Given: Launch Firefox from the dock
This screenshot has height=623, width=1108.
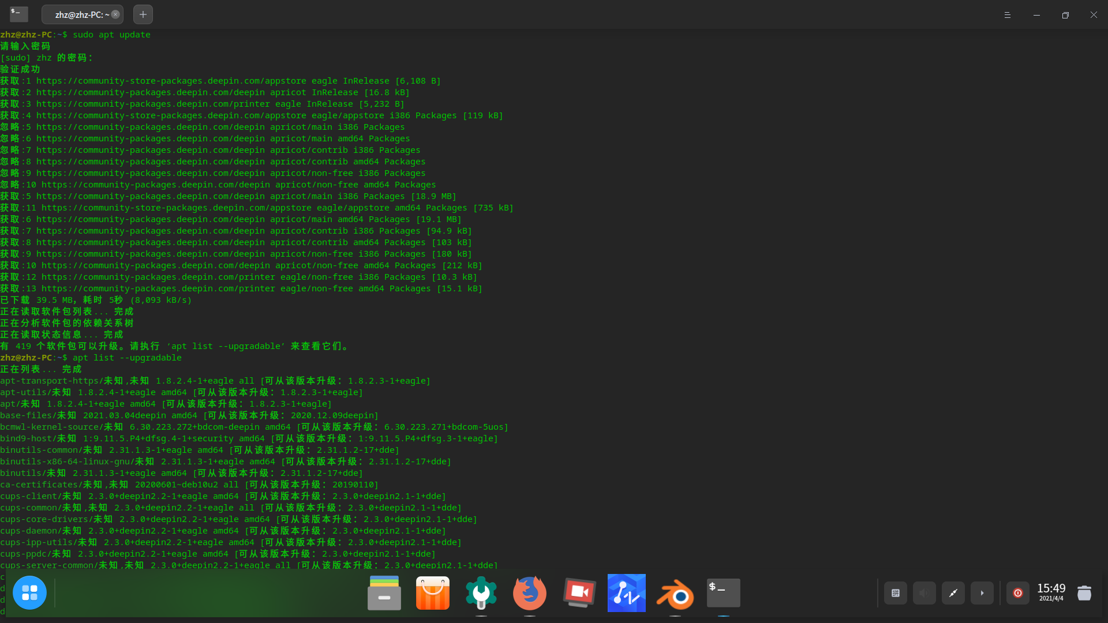Looking at the screenshot, I should 529,592.
